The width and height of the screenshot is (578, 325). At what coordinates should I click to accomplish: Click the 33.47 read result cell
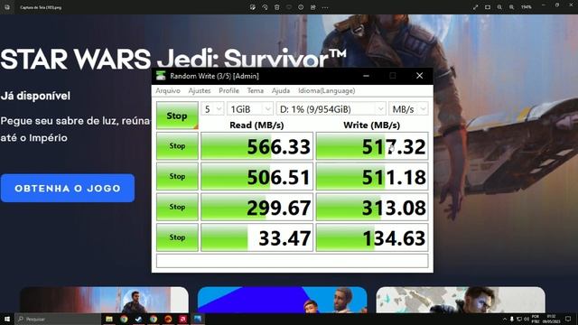point(256,237)
